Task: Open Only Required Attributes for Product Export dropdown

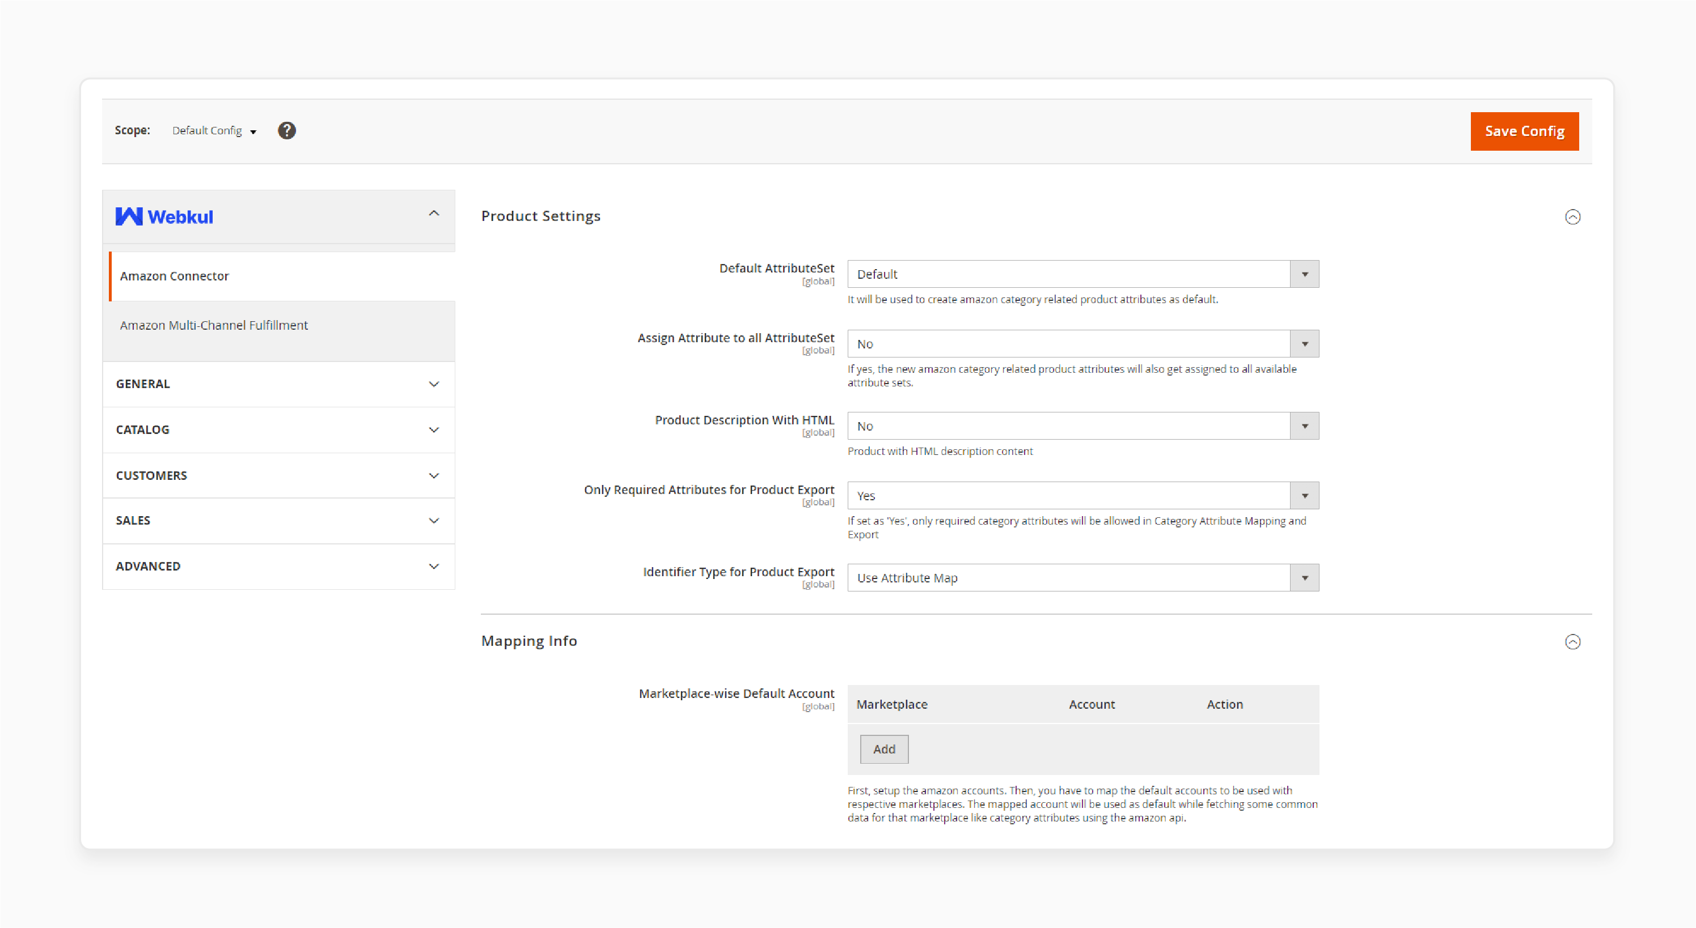Action: click(x=1082, y=496)
